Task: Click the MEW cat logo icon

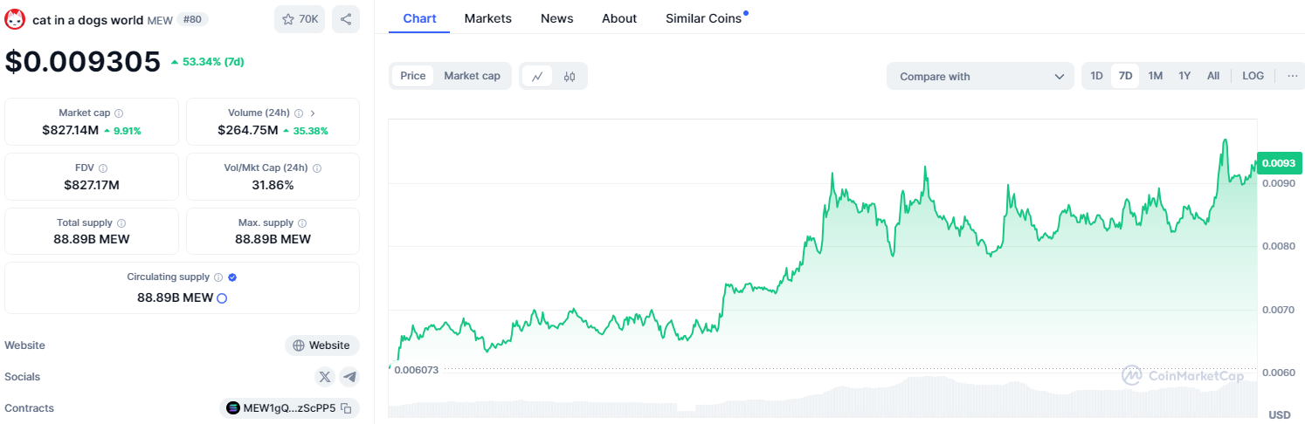Action: click(15, 19)
